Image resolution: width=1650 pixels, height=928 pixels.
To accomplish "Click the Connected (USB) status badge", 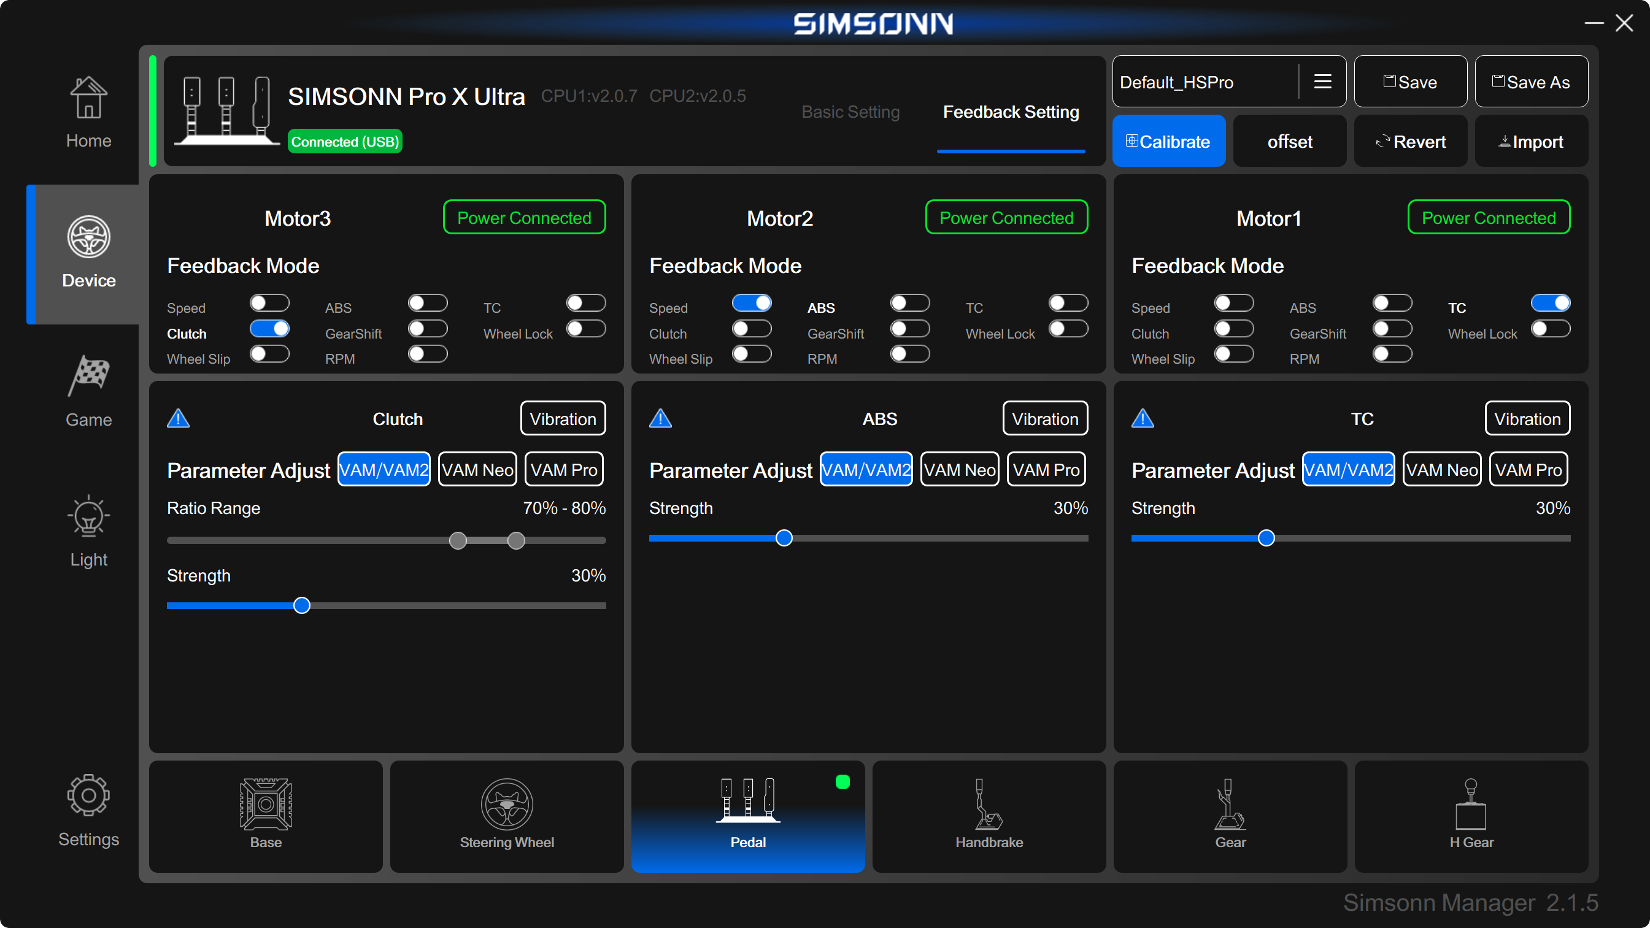I will 345,142.
